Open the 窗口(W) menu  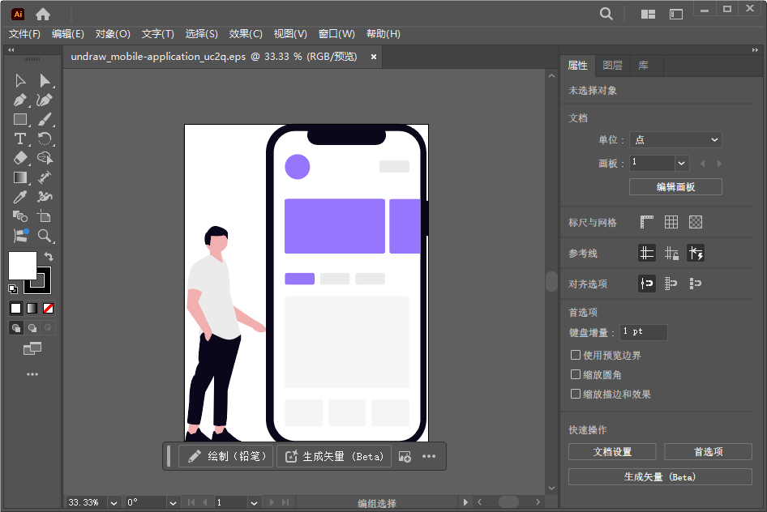click(x=335, y=34)
